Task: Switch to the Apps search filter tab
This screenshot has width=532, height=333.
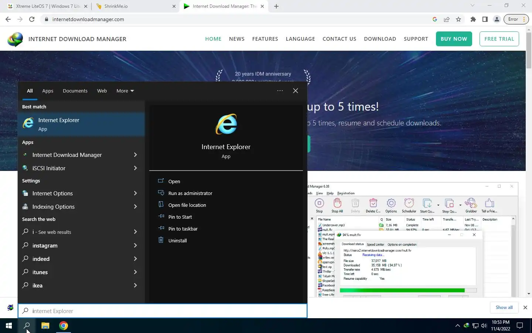Action: 48,91
